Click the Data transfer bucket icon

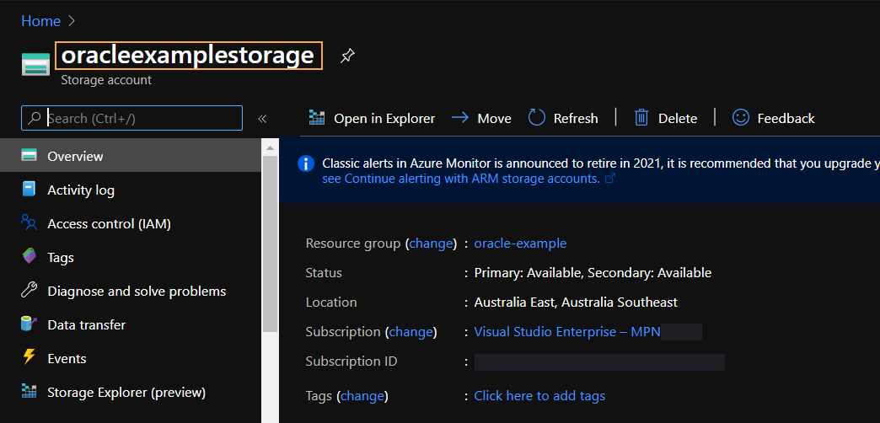[x=30, y=324]
